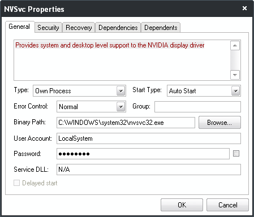
Task: Click the description scrollbar up arrow
Action: pos(235,45)
